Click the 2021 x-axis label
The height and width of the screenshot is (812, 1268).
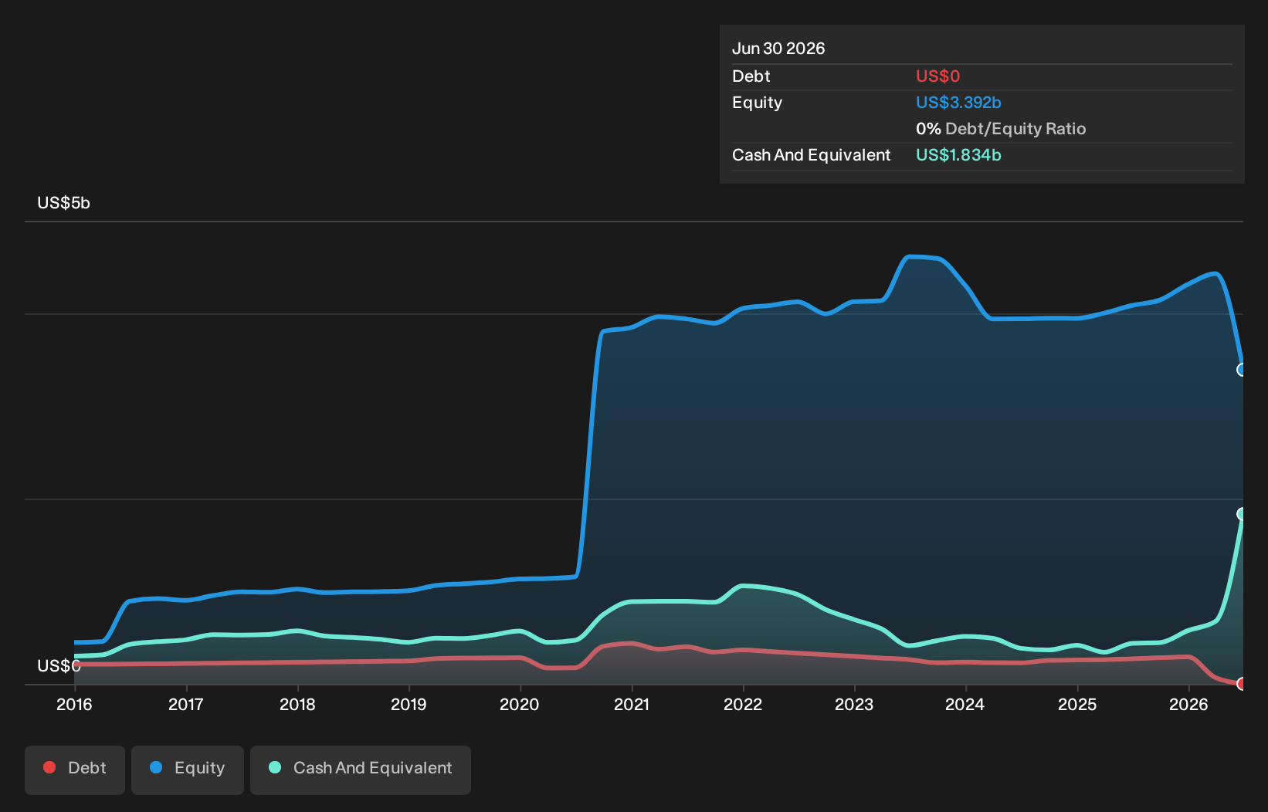click(x=632, y=704)
